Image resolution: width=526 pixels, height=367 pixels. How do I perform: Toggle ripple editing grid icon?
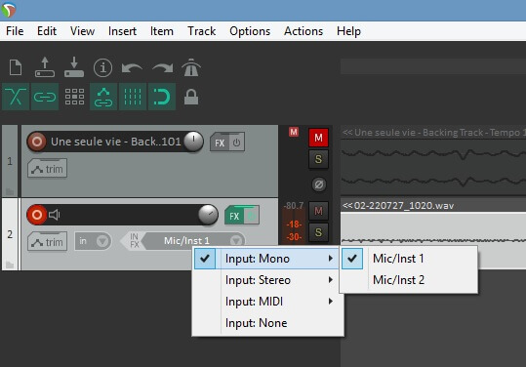coord(74,97)
